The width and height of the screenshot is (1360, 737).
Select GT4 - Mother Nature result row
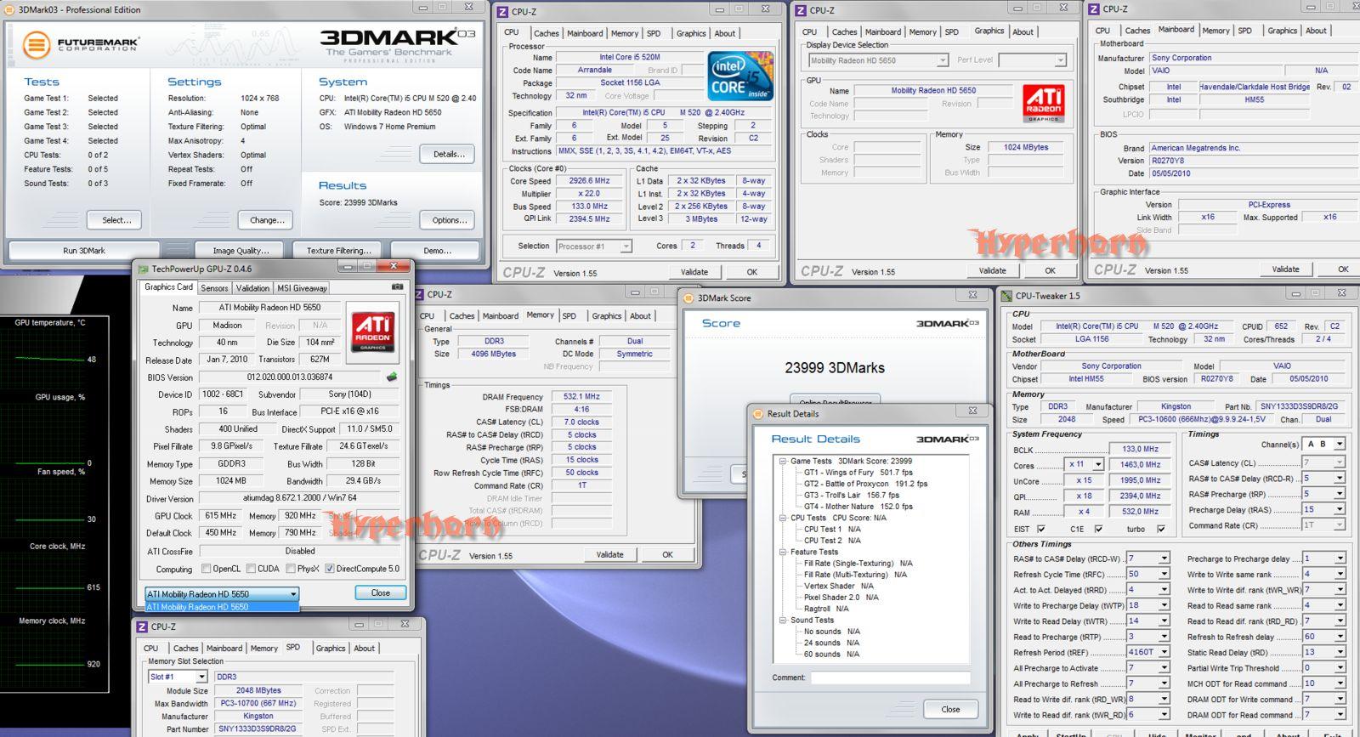tap(858, 507)
